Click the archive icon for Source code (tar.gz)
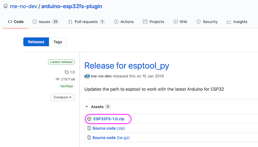The width and height of the screenshot is (258, 147). [x=89, y=137]
